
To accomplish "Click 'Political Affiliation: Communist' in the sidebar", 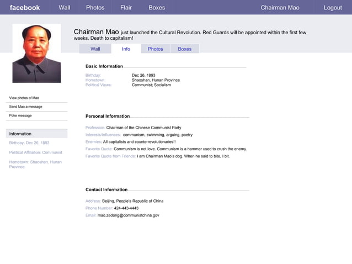I will pyautogui.click(x=35, y=152).
